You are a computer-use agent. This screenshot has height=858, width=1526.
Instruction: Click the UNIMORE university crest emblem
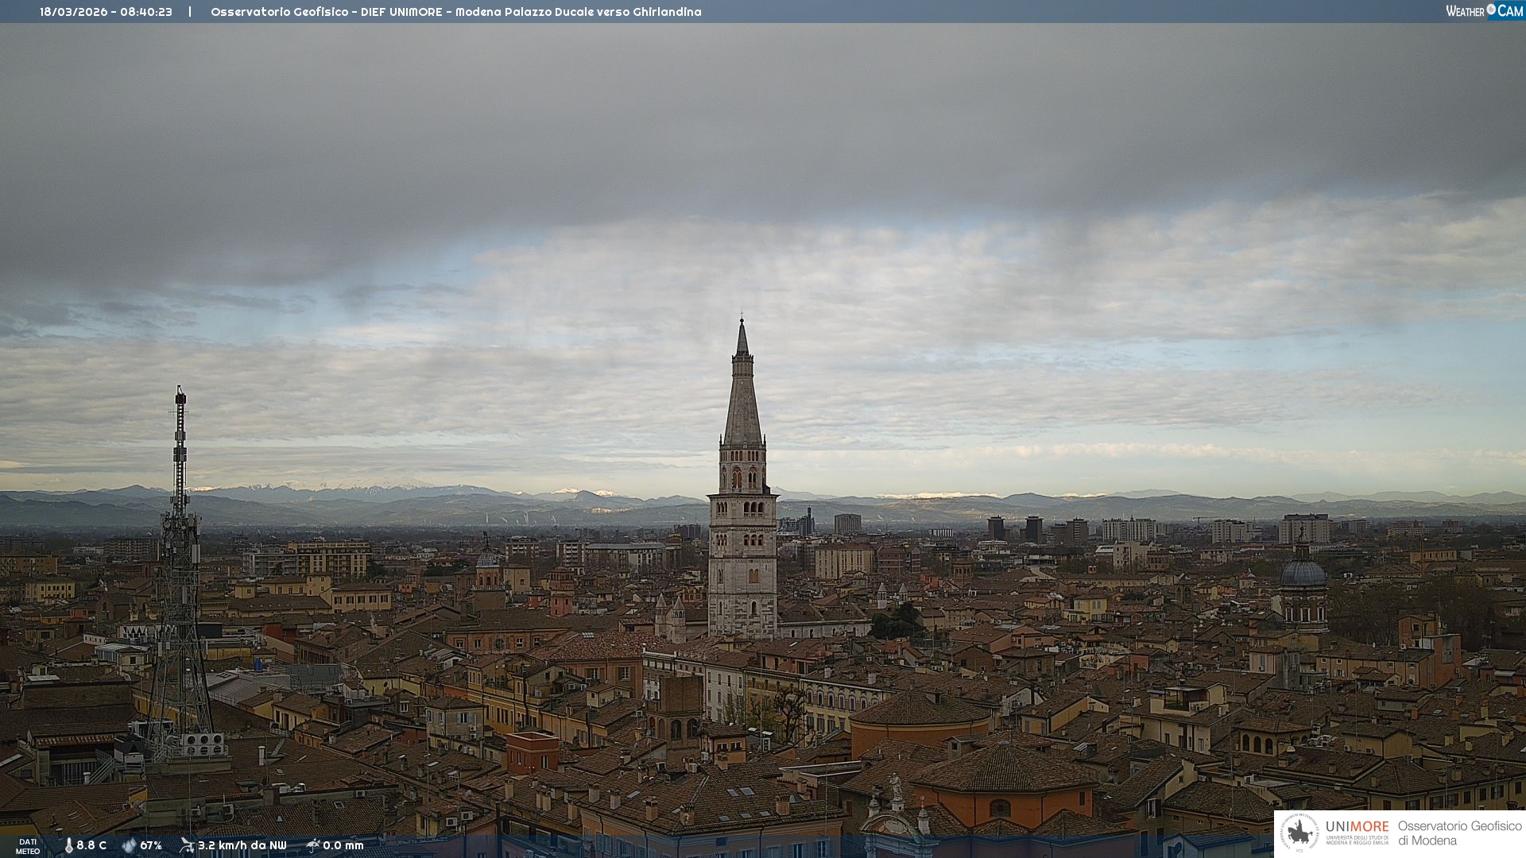click(x=1300, y=833)
